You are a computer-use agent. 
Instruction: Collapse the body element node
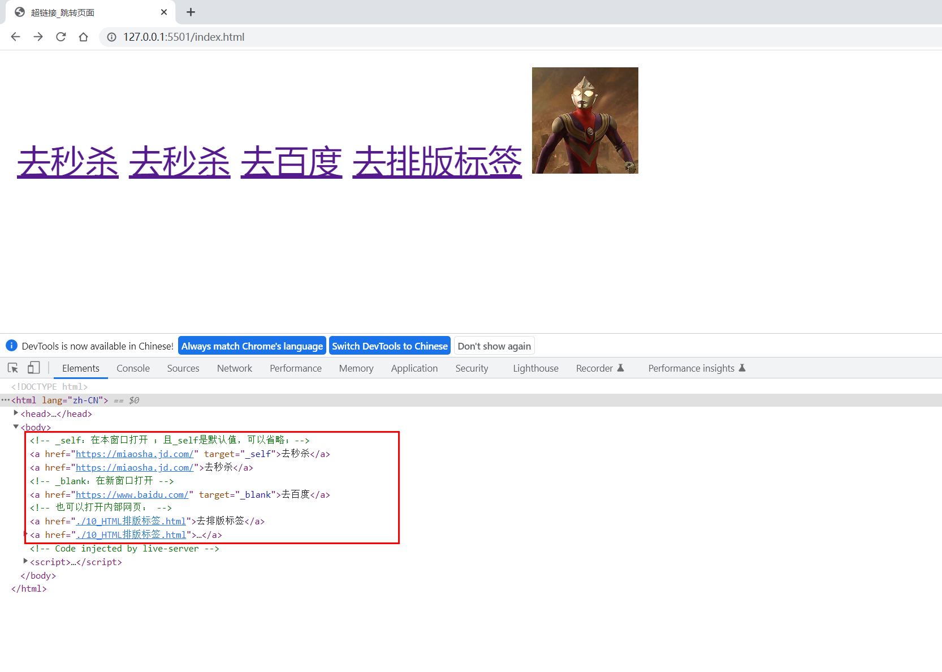[x=16, y=427]
